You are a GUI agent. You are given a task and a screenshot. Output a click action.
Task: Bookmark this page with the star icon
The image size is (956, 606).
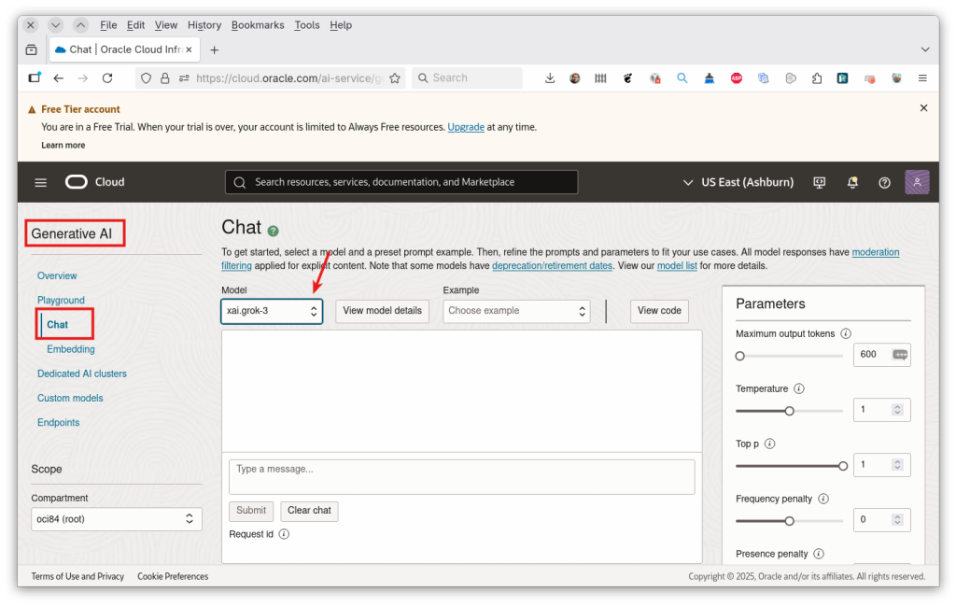point(395,78)
